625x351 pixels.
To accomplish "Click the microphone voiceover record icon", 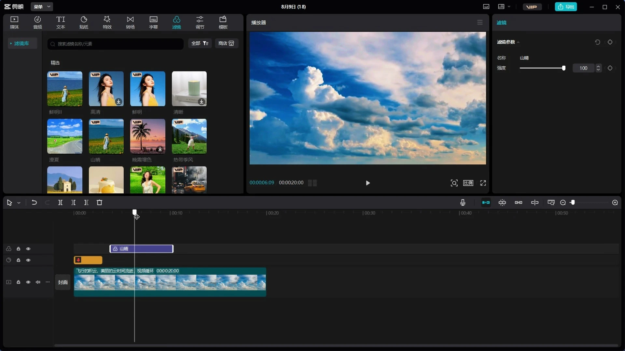I will tap(463, 202).
